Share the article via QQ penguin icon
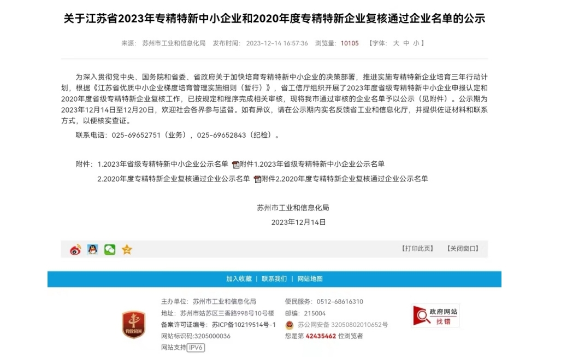This screenshot has width=561, height=357. 93,249
